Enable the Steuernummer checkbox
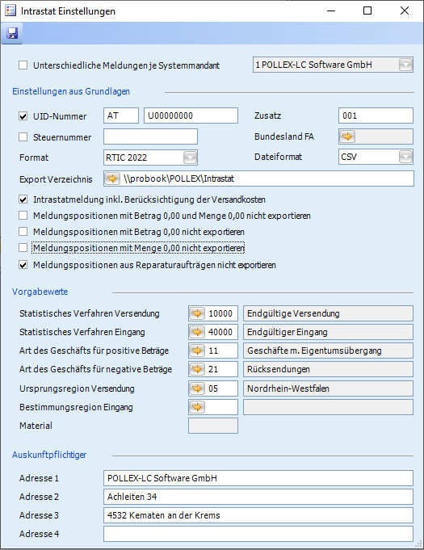Screen dimensions: 424x550 [23, 136]
